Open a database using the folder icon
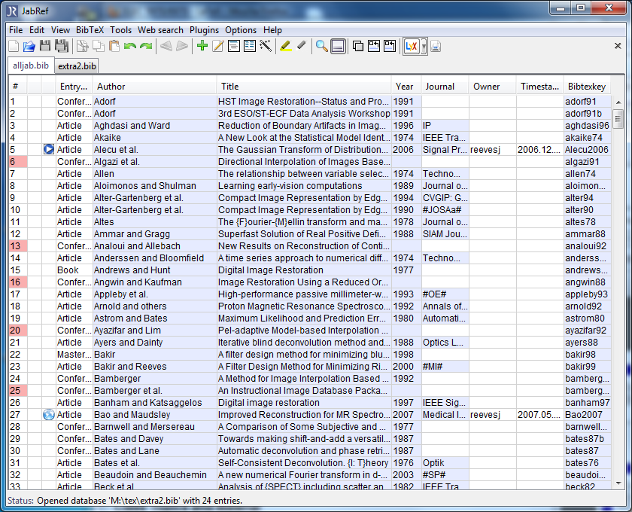Screen dimensions: 632x512 click(x=29, y=46)
